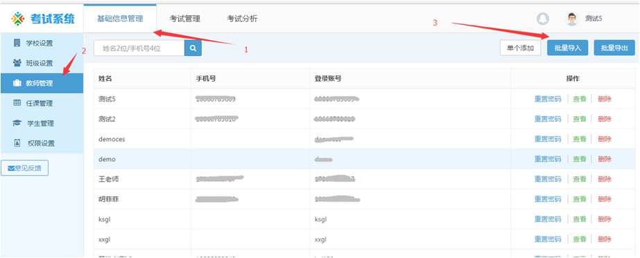Click the 意见反馈 button
This screenshot has height=258, width=640.
point(24,168)
